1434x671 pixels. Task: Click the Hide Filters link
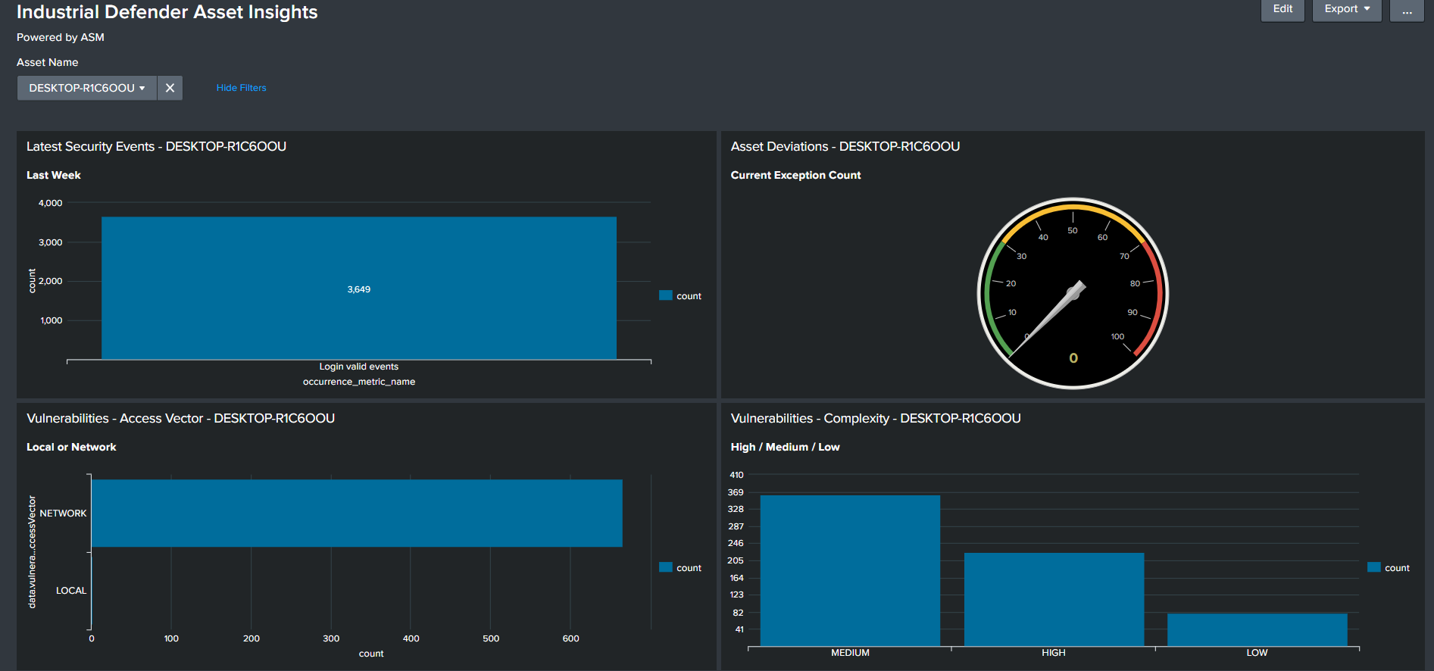click(x=241, y=88)
